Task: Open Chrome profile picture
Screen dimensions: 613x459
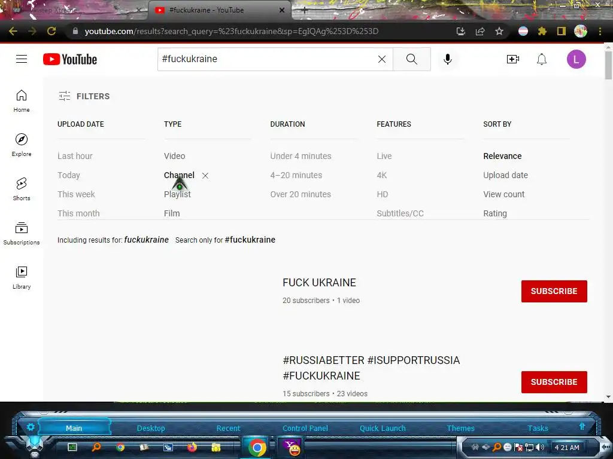Action: click(x=581, y=31)
